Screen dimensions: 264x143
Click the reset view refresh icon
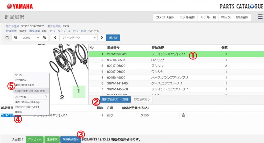tap(7, 38)
